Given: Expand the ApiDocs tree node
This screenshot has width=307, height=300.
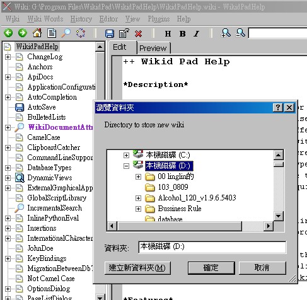Looking at the screenshot, I should (x=8, y=77).
